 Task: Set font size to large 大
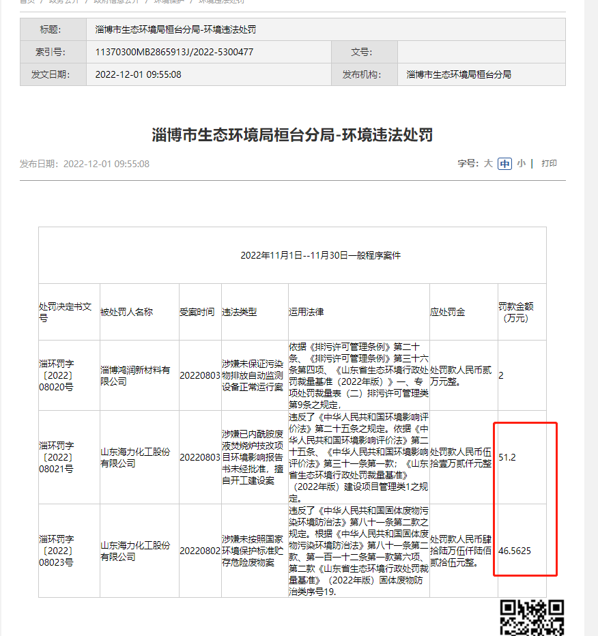pyautogui.click(x=488, y=164)
